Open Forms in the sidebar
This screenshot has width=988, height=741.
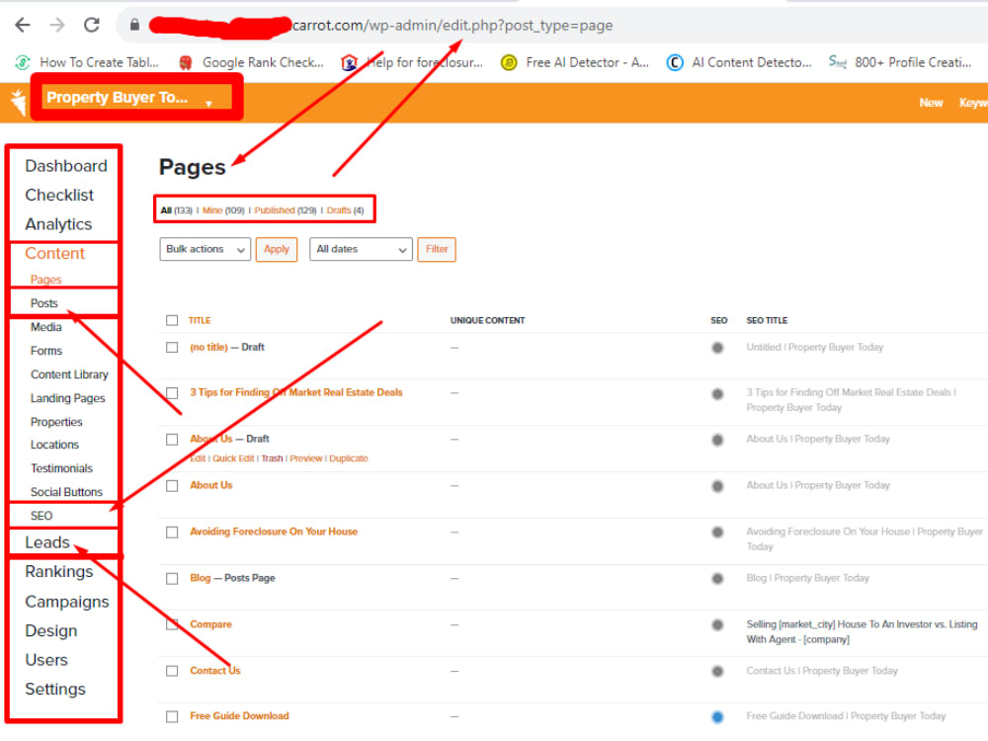tap(46, 351)
